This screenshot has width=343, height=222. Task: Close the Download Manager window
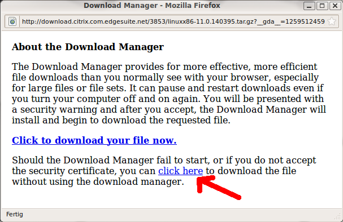coord(335,6)
